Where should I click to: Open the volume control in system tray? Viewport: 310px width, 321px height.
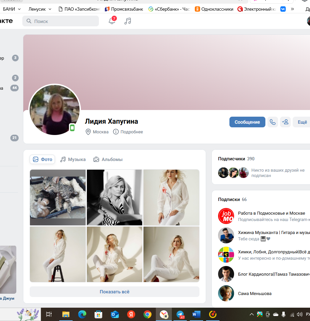(300, 314)
